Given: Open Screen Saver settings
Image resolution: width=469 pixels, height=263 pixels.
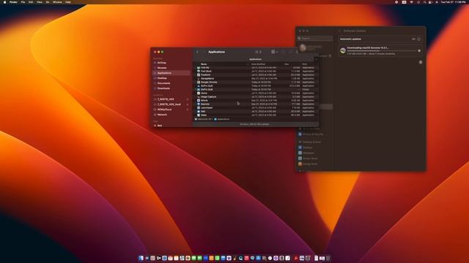Looking at the screenshot, I should (308, 159).
